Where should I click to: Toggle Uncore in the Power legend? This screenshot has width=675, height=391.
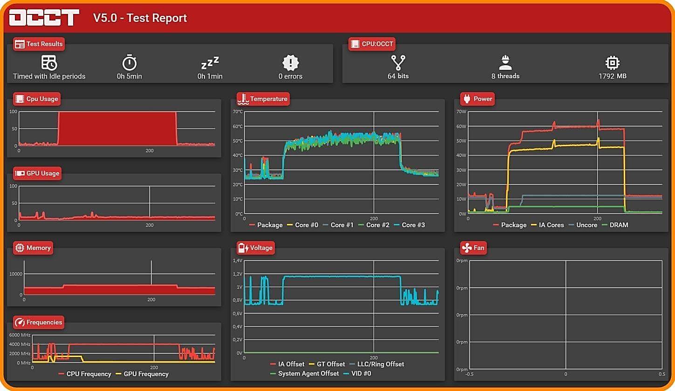pos(583,225)
